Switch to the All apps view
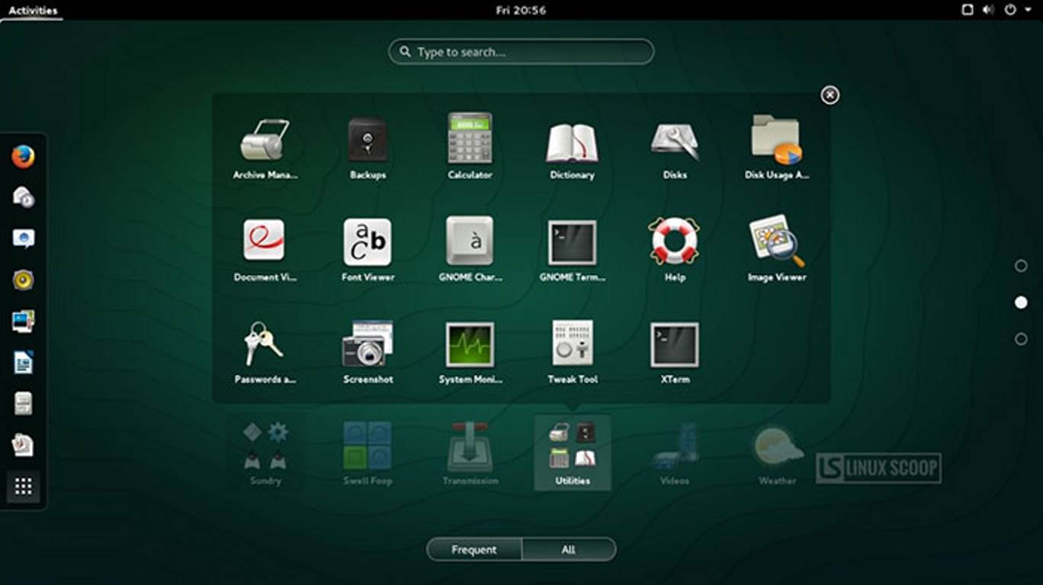 569,549
